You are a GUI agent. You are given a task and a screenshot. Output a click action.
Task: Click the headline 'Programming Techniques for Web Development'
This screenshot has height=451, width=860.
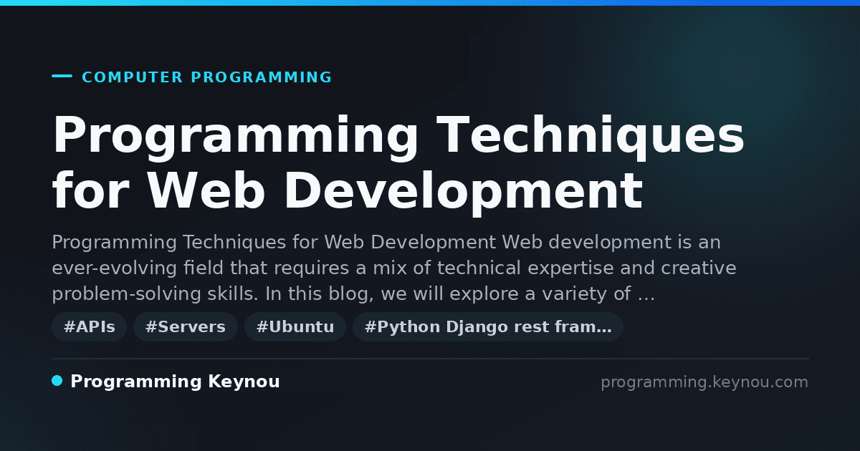(x=398, y=163)
